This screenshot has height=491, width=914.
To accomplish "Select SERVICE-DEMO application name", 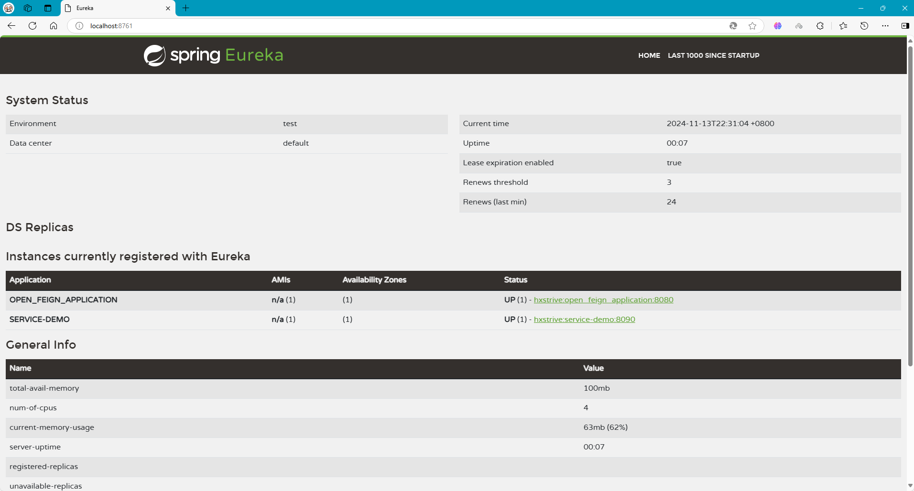I will (40, 320).
